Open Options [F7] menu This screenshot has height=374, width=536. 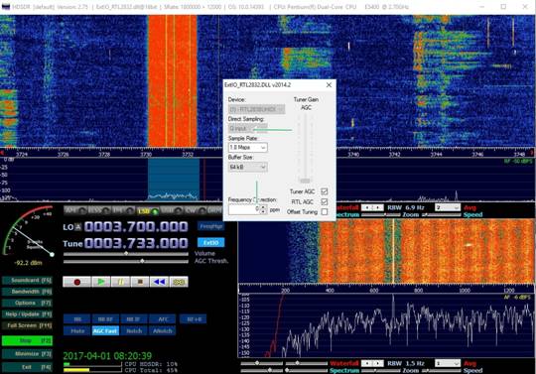tap(28, 303)
